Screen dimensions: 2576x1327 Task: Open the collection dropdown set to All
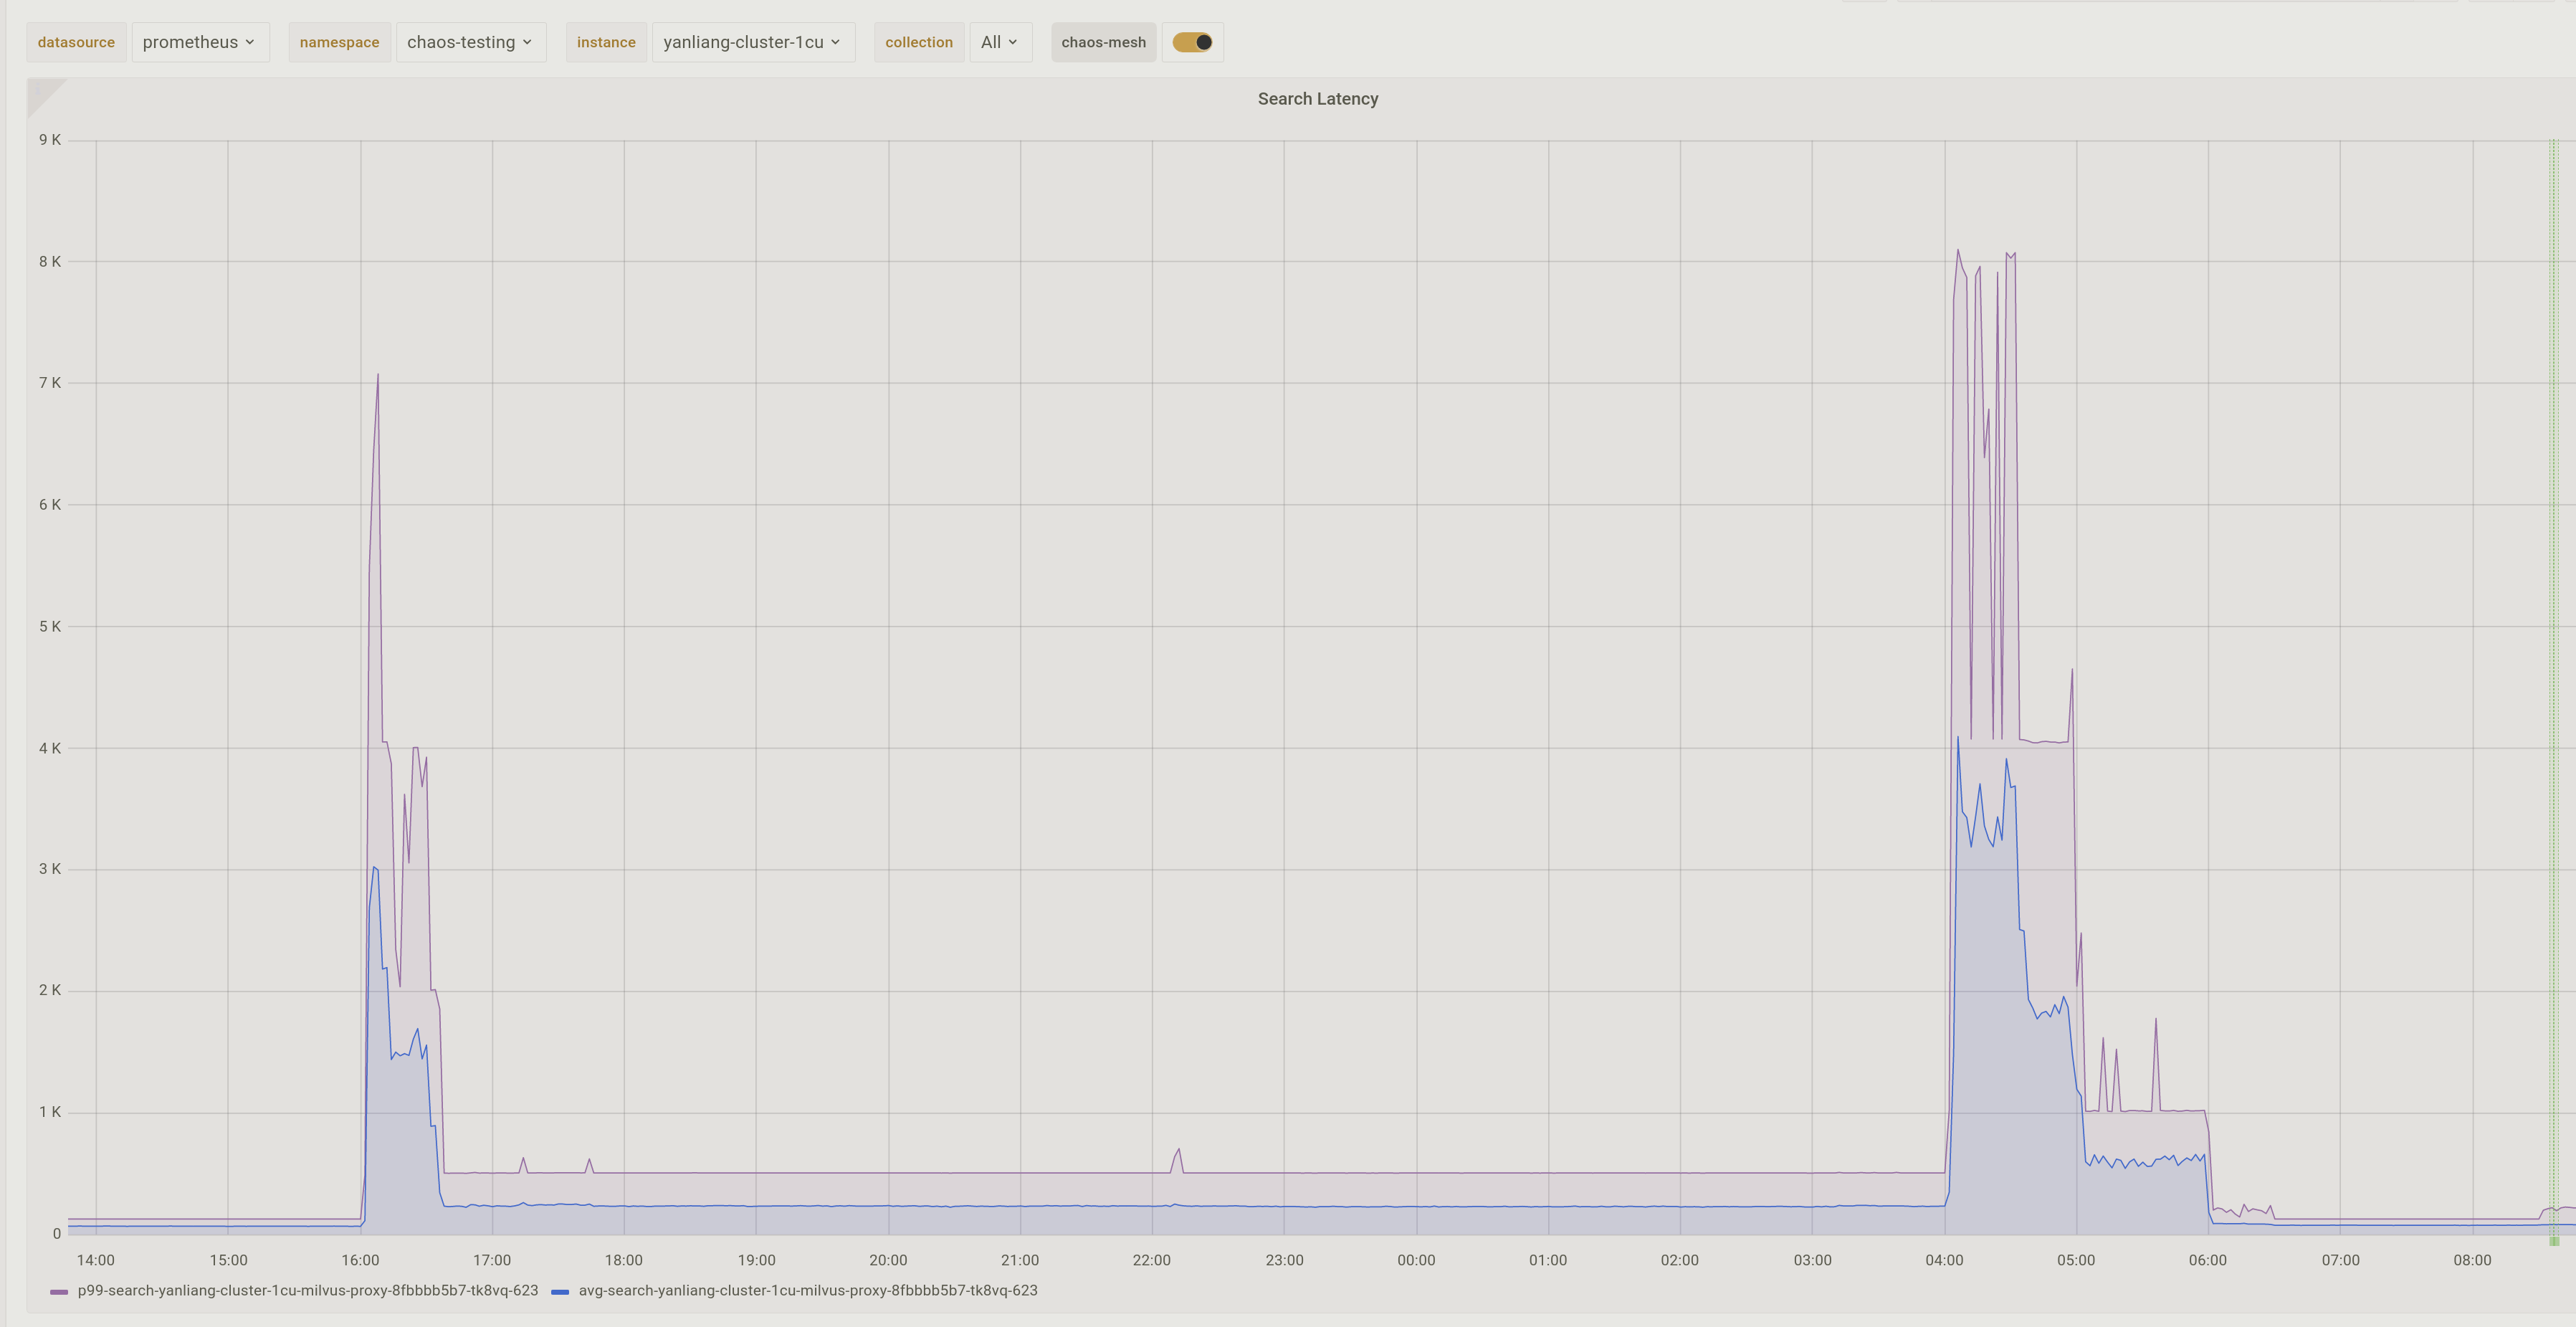click(999, 42)
